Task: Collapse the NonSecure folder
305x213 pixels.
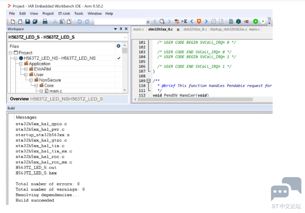Action: 31,80
